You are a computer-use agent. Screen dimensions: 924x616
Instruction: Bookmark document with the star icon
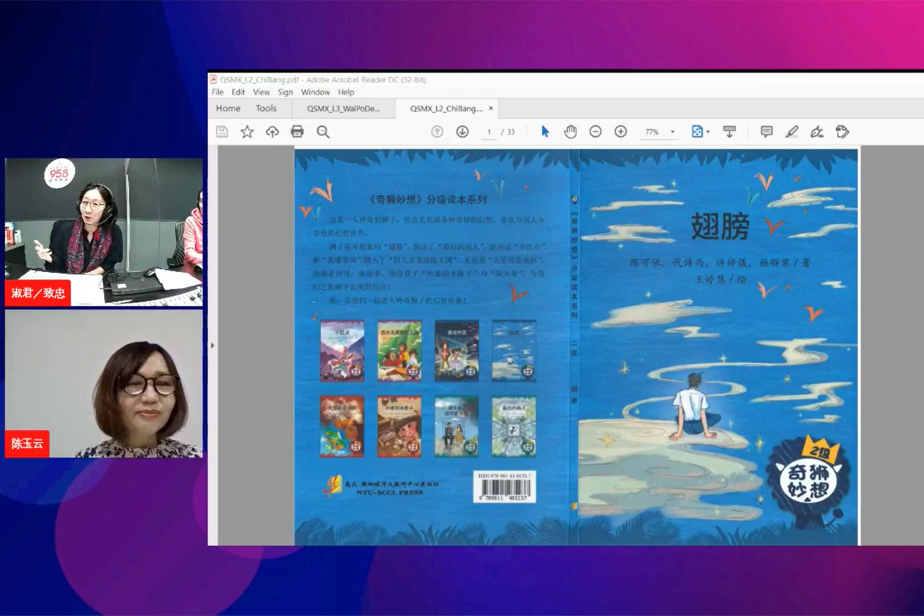[247, 132]
